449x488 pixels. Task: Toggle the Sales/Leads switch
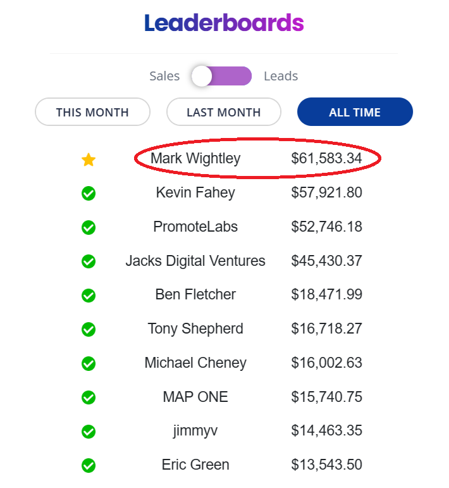pos(221,76)
